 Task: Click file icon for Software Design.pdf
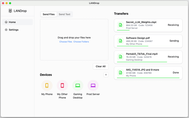click(120, 41)
